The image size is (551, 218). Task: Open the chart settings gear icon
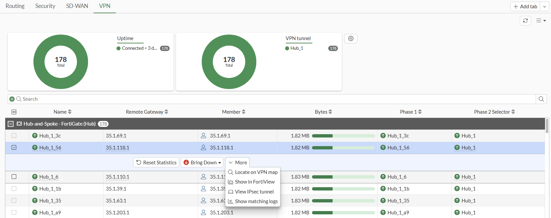351,38
